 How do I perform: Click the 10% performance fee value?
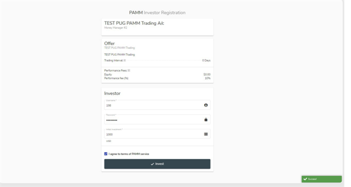pyautogui.click(x=208, y=78)
